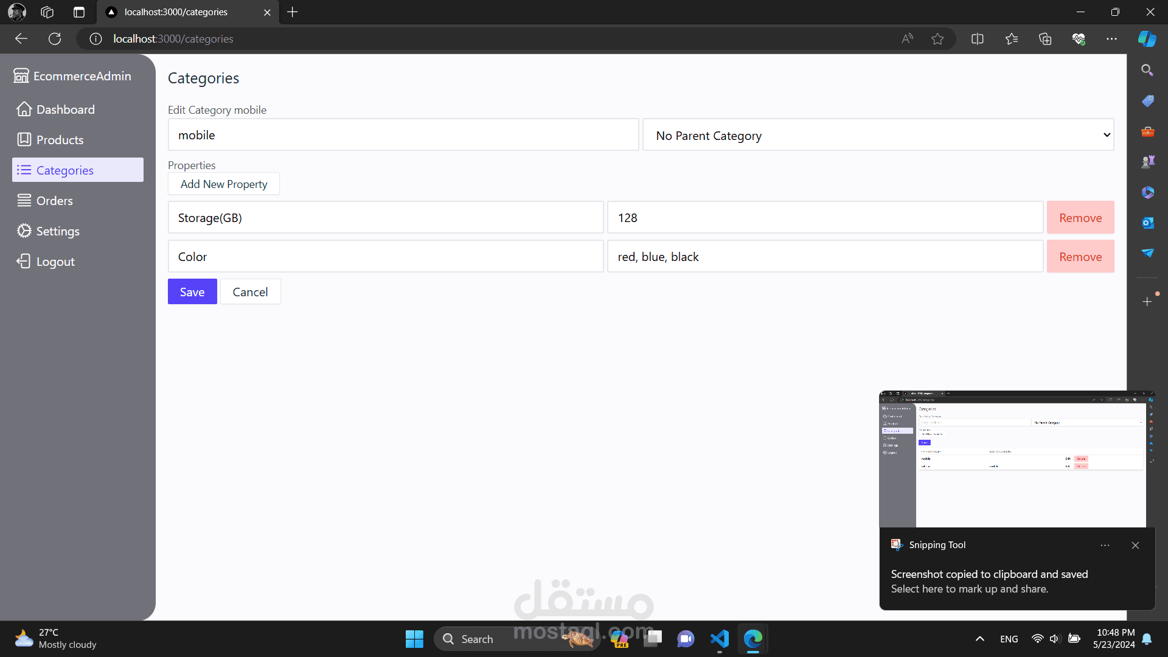Open the Products sidebar item
1168x657 pixels.
pyautogui.click(x=60, y=140)
